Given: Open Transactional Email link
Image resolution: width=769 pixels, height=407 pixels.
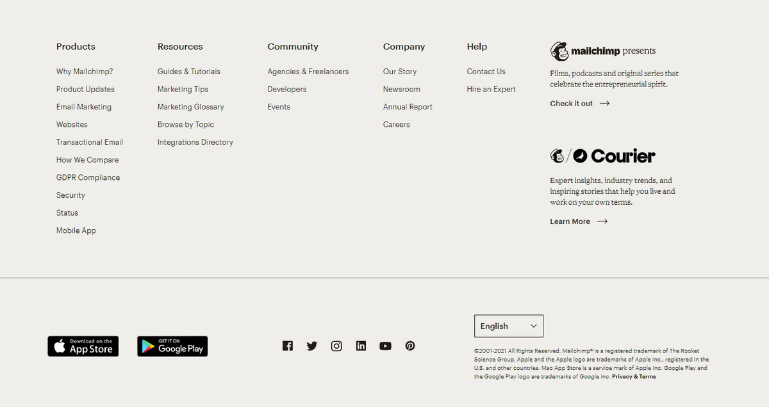Looking at the screenshot, I should point(90,142).
